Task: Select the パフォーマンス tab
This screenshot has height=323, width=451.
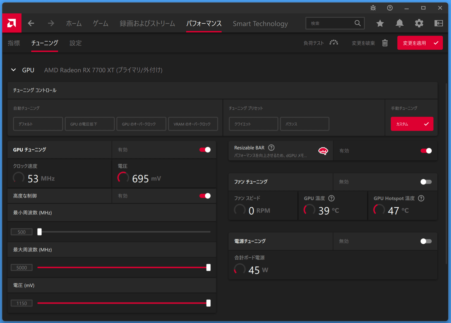Action: coord(204,23)
